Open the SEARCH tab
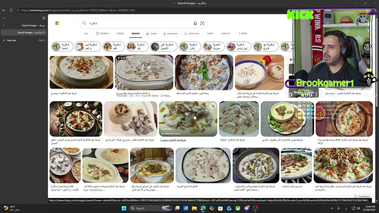The height and width of the screenshot is (213, 379). [x=102, y=33]
